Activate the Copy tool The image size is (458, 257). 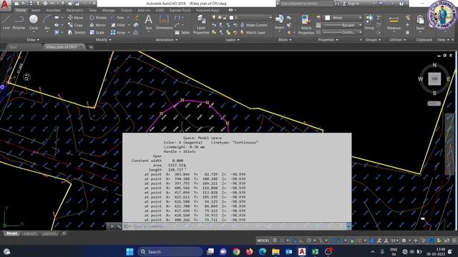point(75,26)
